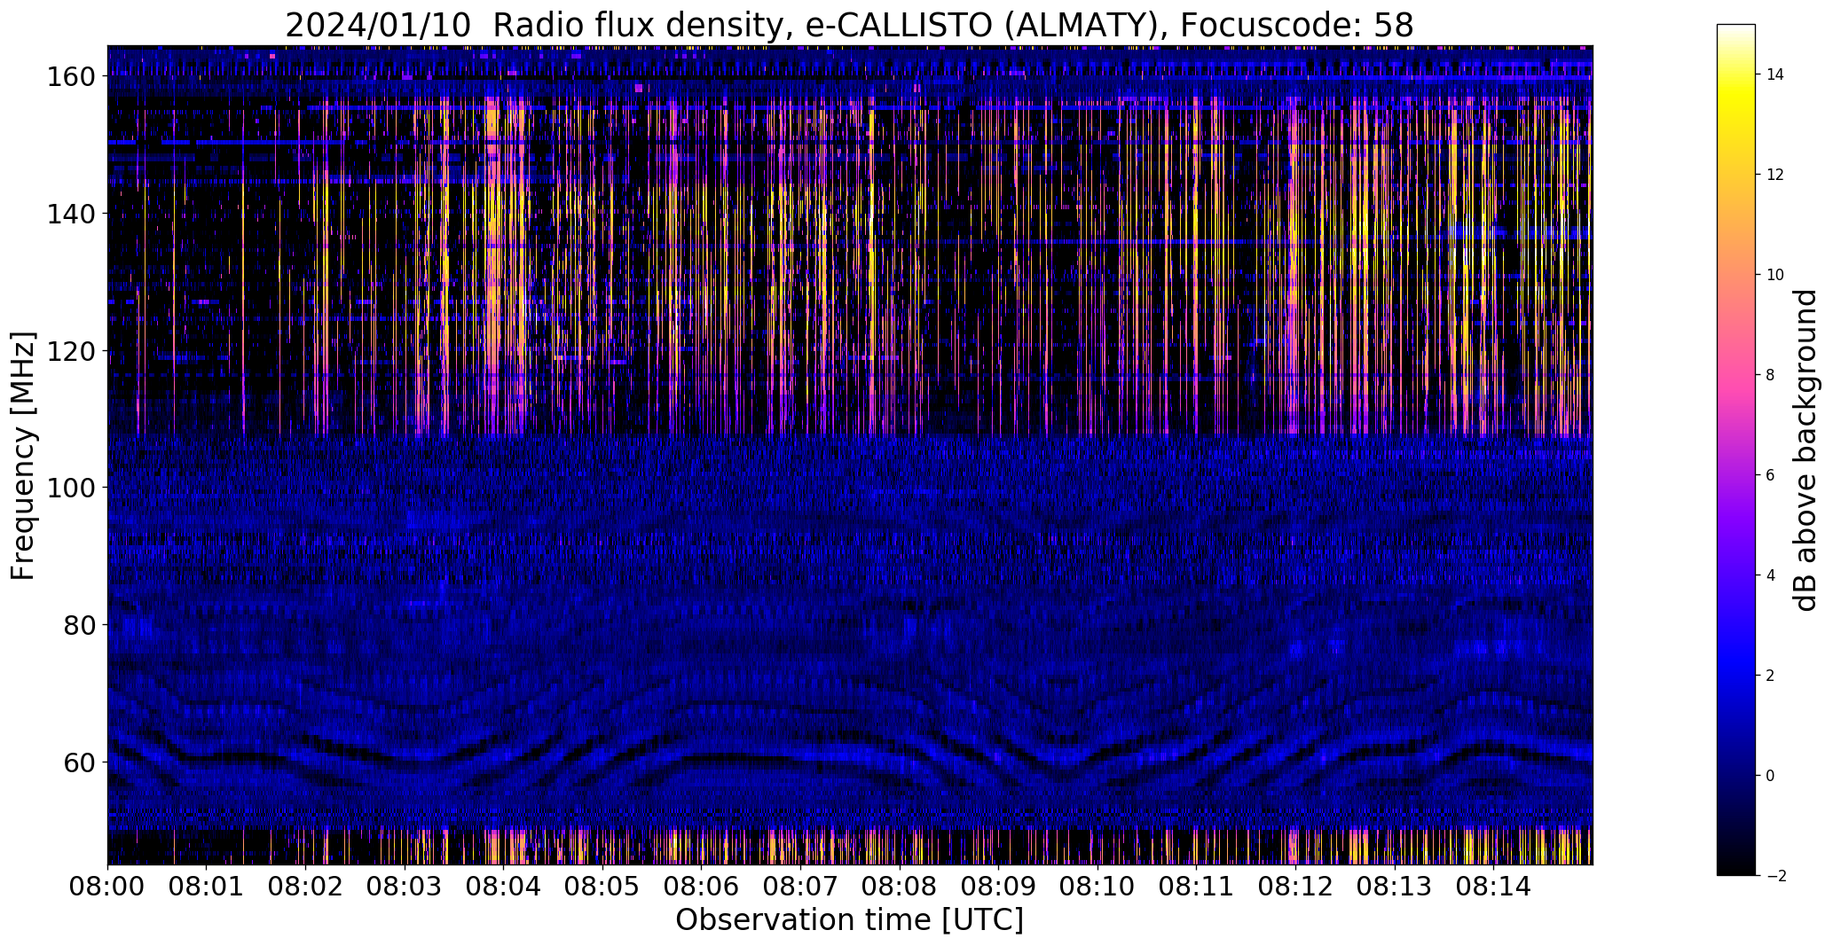Screen dimensions: 1833x946
Task: Select the 08:02 time tick label
Action: click(x=305, y=886)
